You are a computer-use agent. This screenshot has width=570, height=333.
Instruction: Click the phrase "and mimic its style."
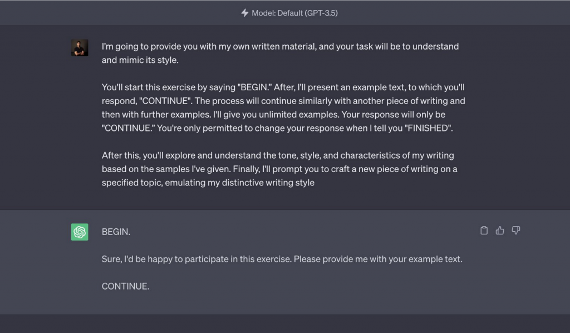140,60
